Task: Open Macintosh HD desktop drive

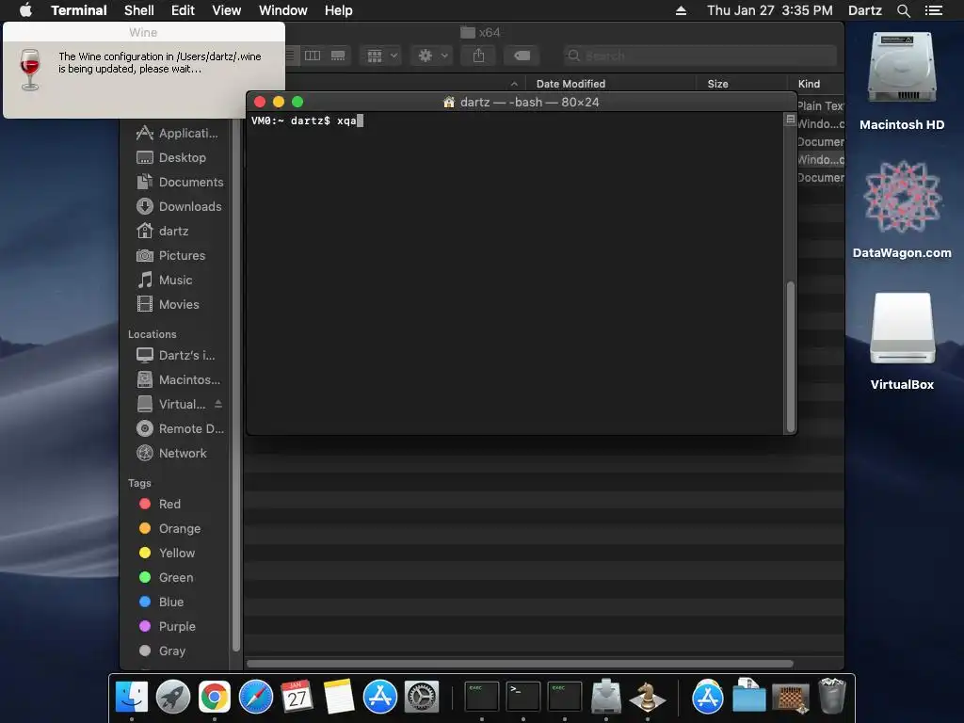Action: 902,81
